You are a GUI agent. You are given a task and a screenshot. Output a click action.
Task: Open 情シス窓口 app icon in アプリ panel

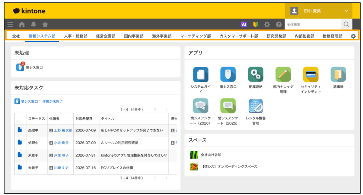(x=228, y=75)
